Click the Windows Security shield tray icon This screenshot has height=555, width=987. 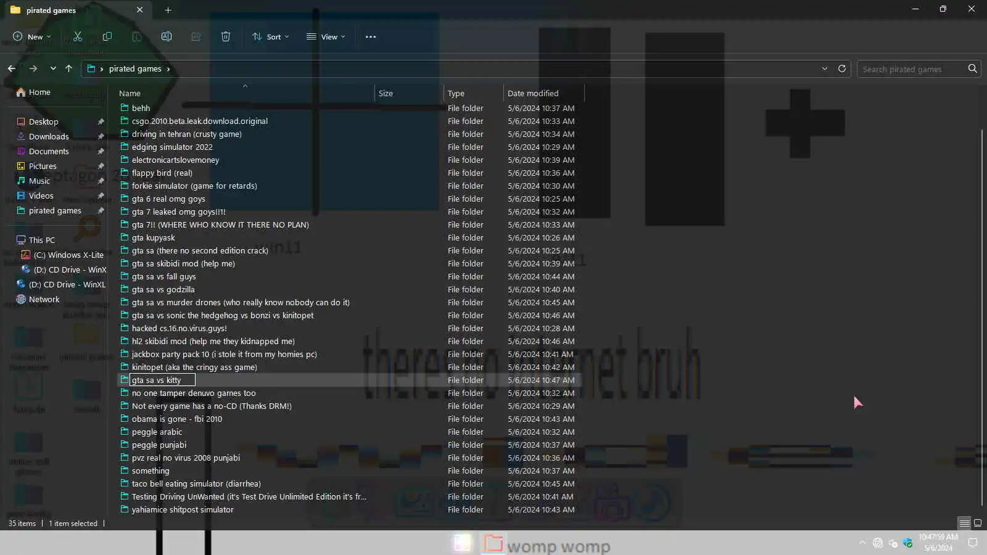point(907,543)
